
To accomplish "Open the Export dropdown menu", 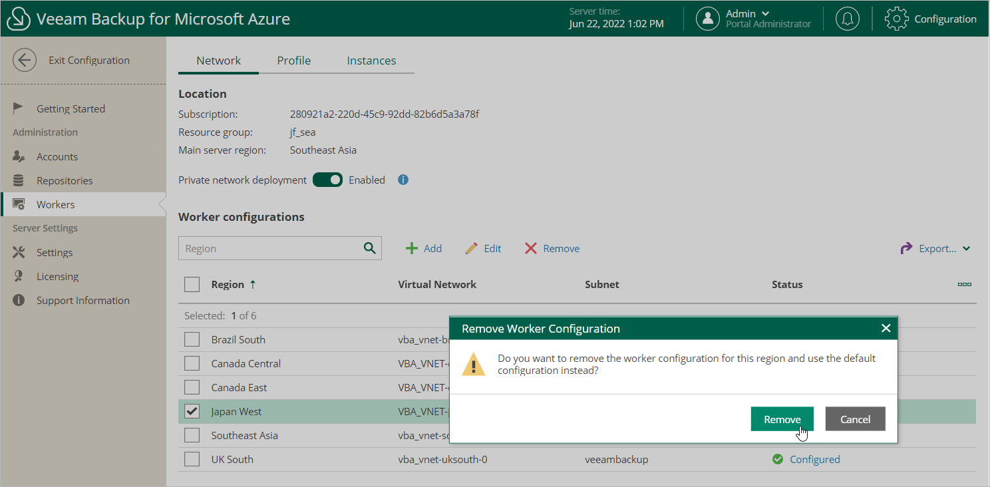I will tap(935, 248).
